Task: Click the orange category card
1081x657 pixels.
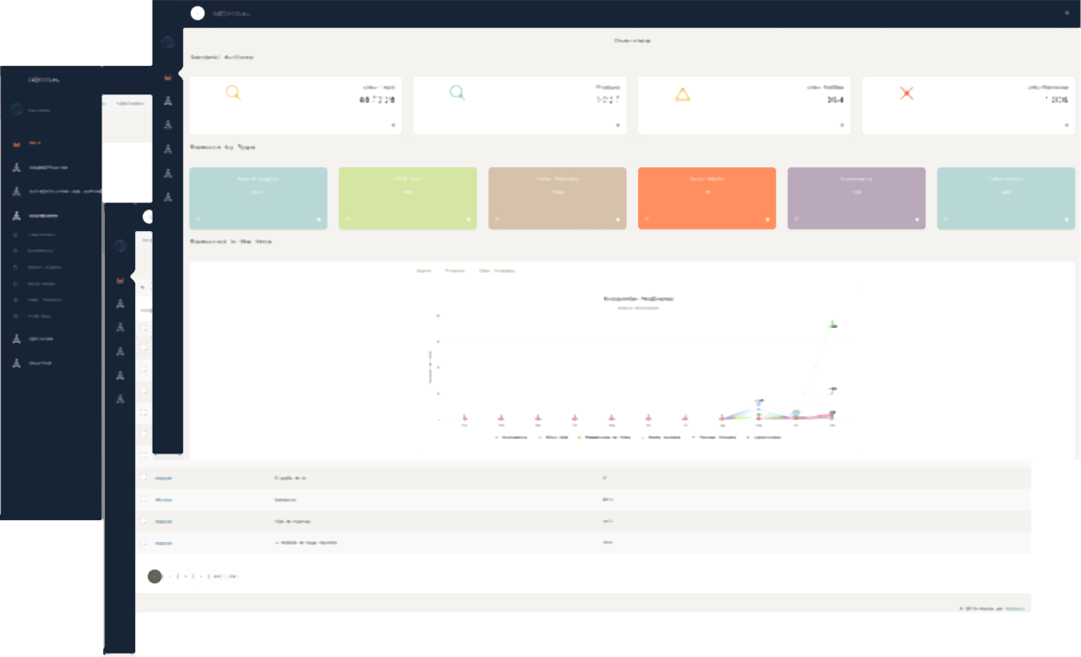Action: point(707,198)
